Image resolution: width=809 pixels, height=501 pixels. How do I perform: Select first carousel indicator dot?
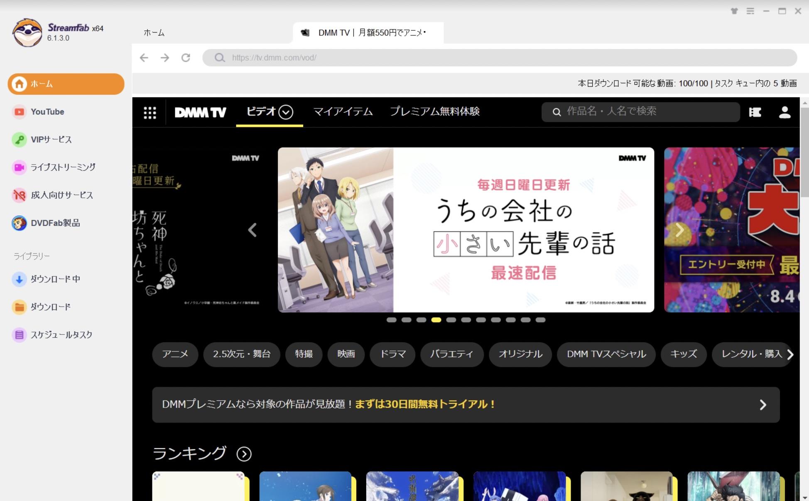click(x=391, y=320)
